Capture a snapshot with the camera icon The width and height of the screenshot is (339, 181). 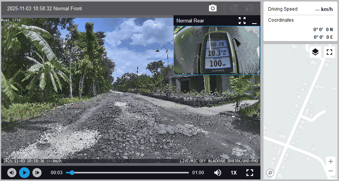point(213,8)
